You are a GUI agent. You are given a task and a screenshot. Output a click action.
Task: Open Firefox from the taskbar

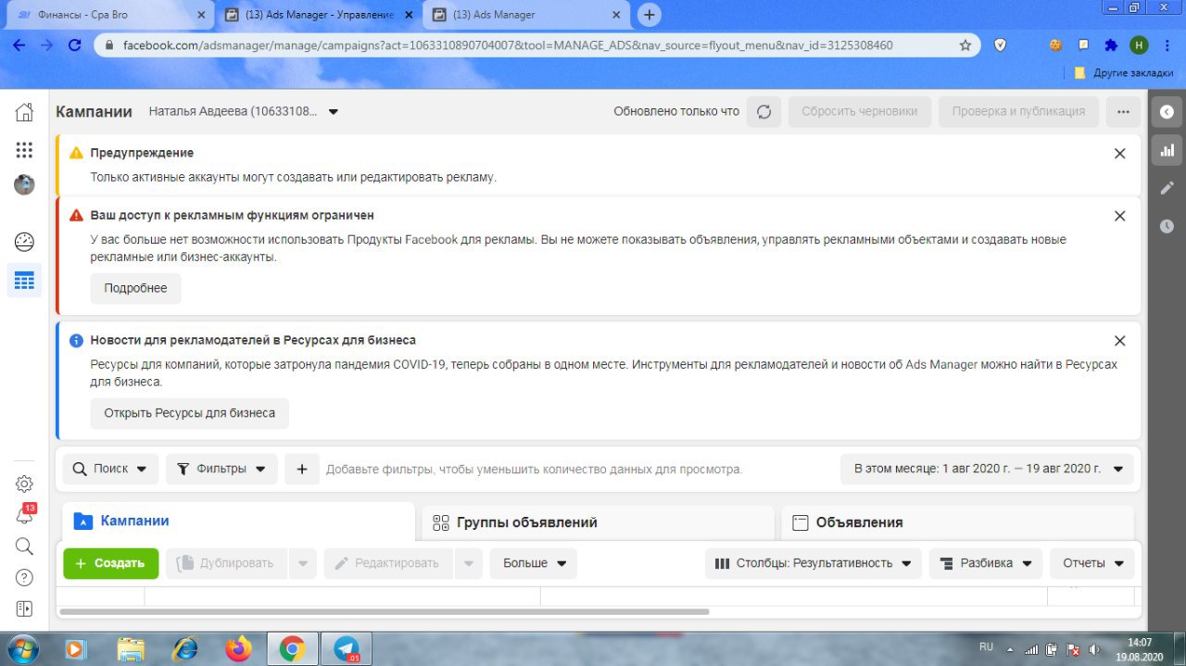coord(238,649)
